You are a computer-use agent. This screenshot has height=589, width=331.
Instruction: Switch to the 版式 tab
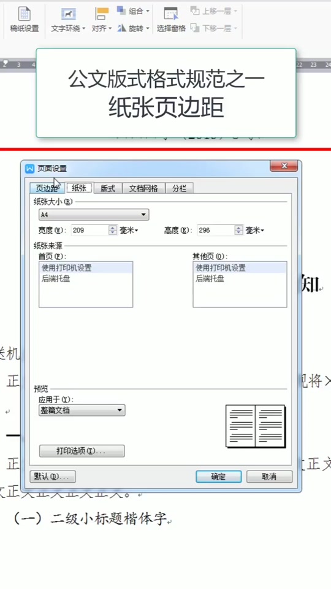pyautogui.click(x=108, y=188)
